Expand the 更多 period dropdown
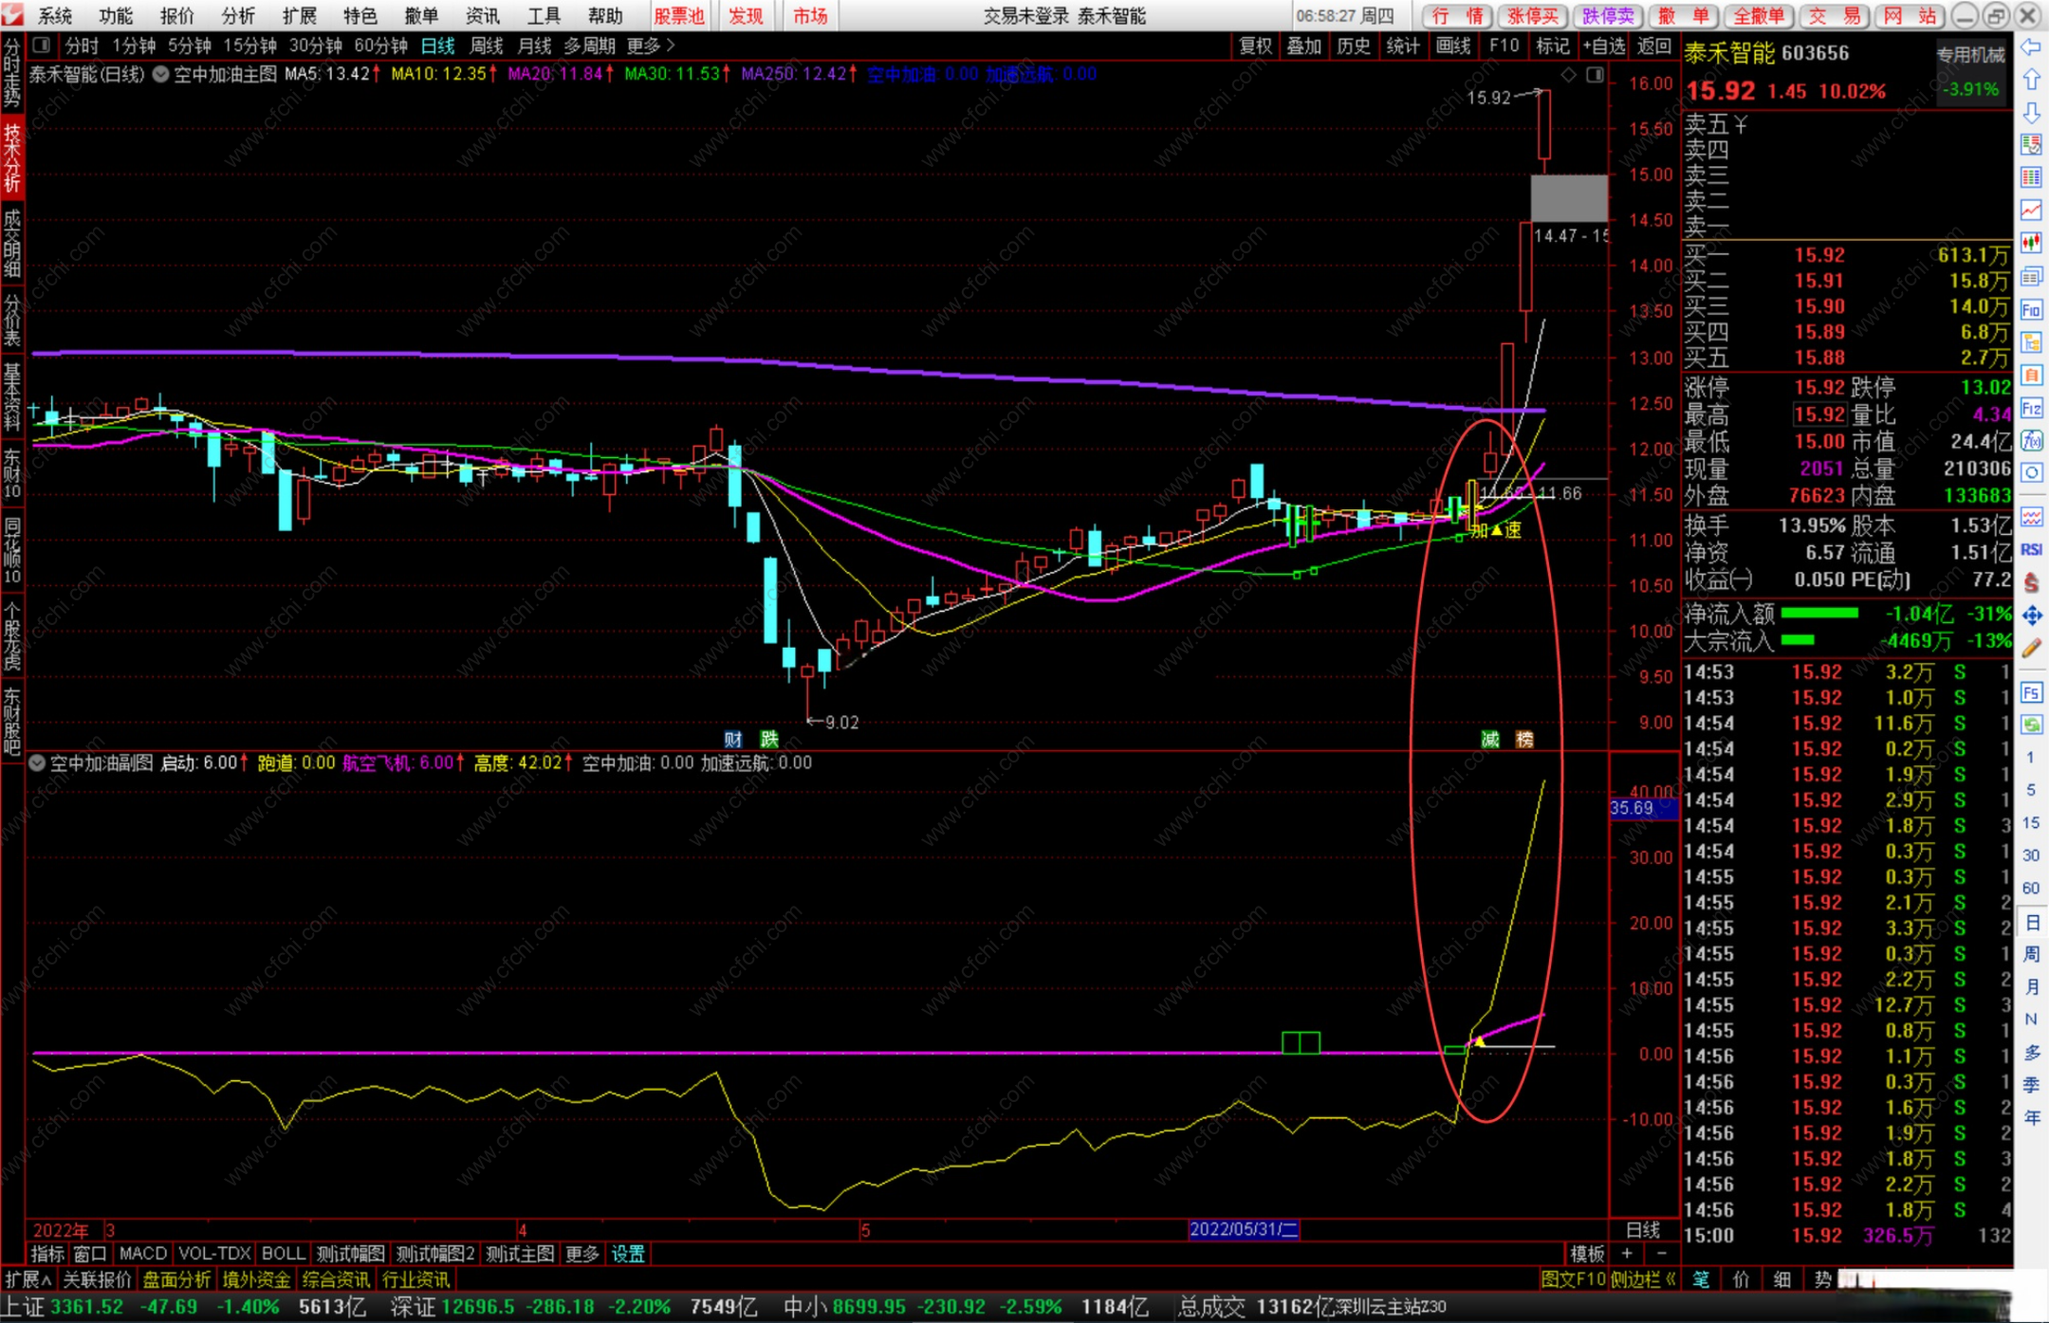This screenshot has height=1323, width=2049. [651, 46]
